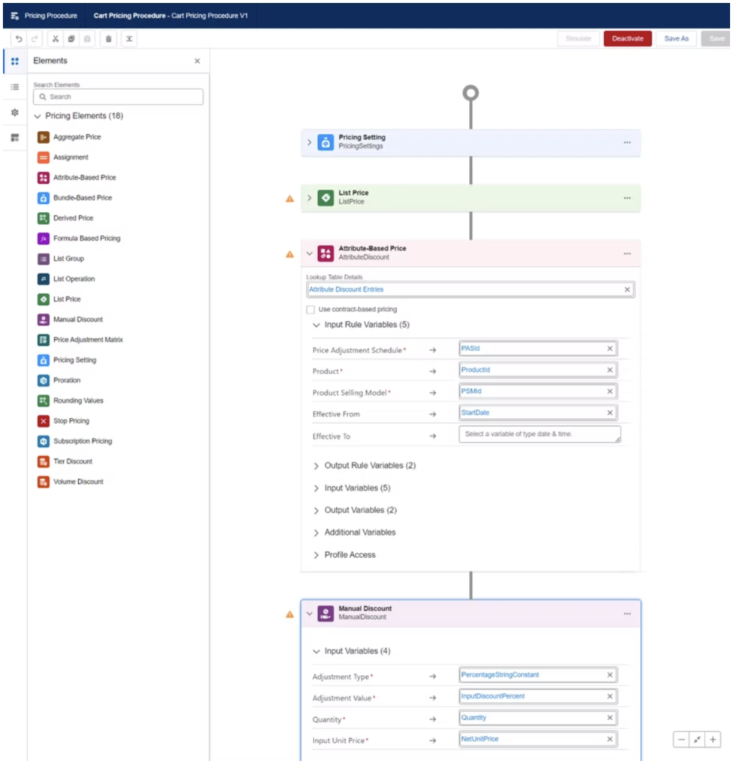The image size is (733, 768).
Task: Click the undo icon in toolbar
Action: pos(19,39)
